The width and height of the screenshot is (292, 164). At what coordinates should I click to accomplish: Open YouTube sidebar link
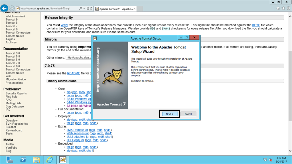11,148
